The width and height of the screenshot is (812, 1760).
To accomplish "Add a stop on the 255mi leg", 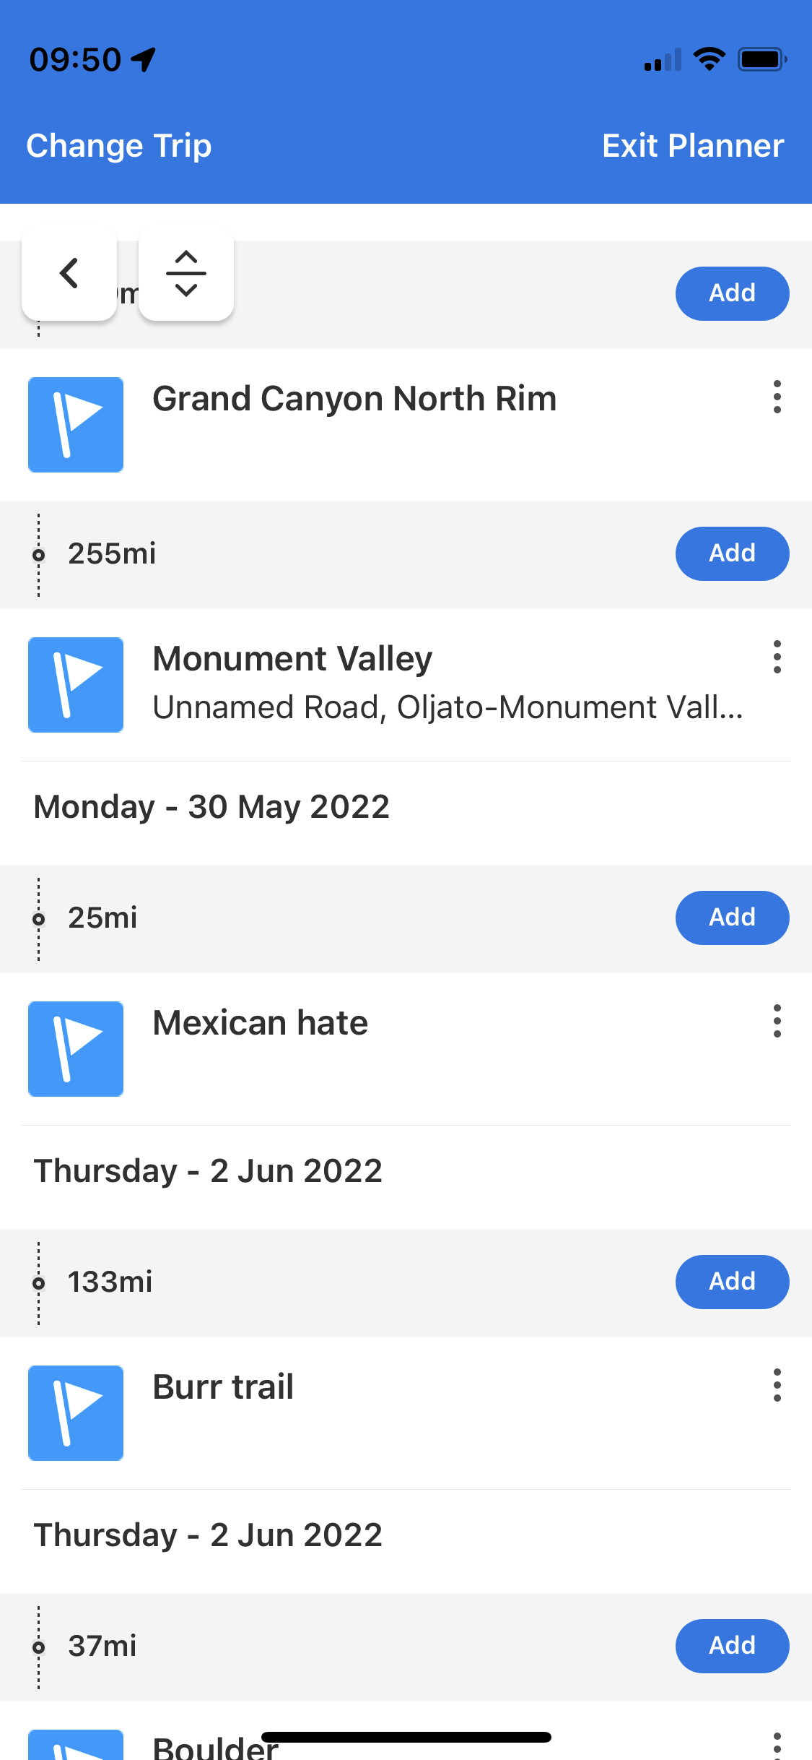I will click(732, 553).
